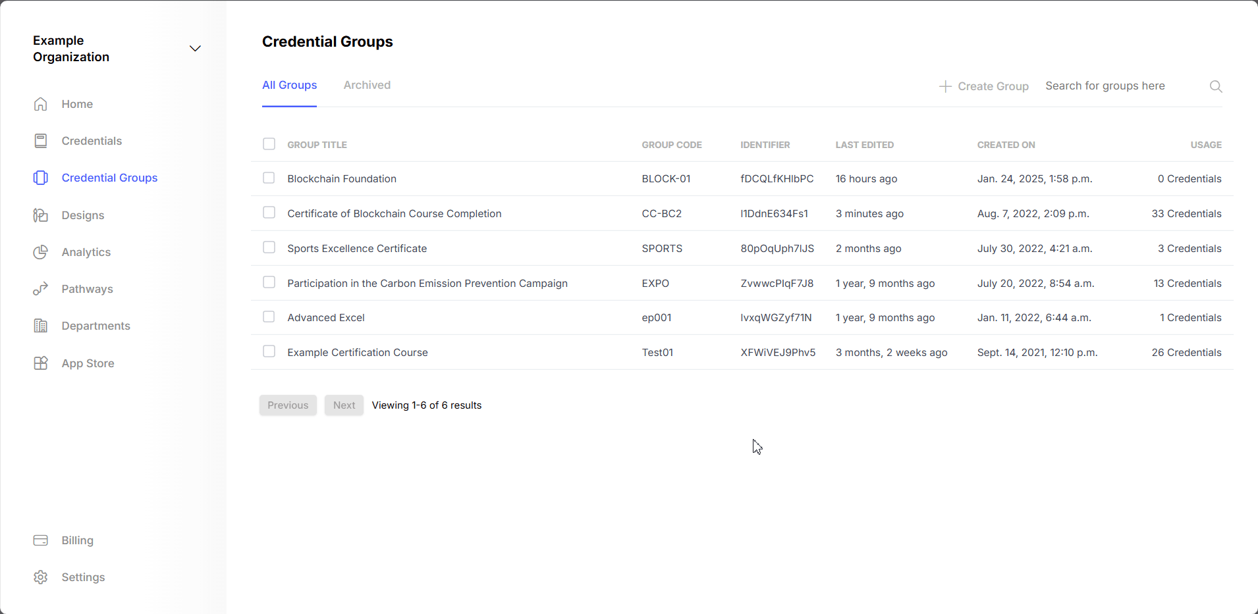The image size is (1258, 614).
Task: Select the All Groups tab
Action: coord(289,84)
